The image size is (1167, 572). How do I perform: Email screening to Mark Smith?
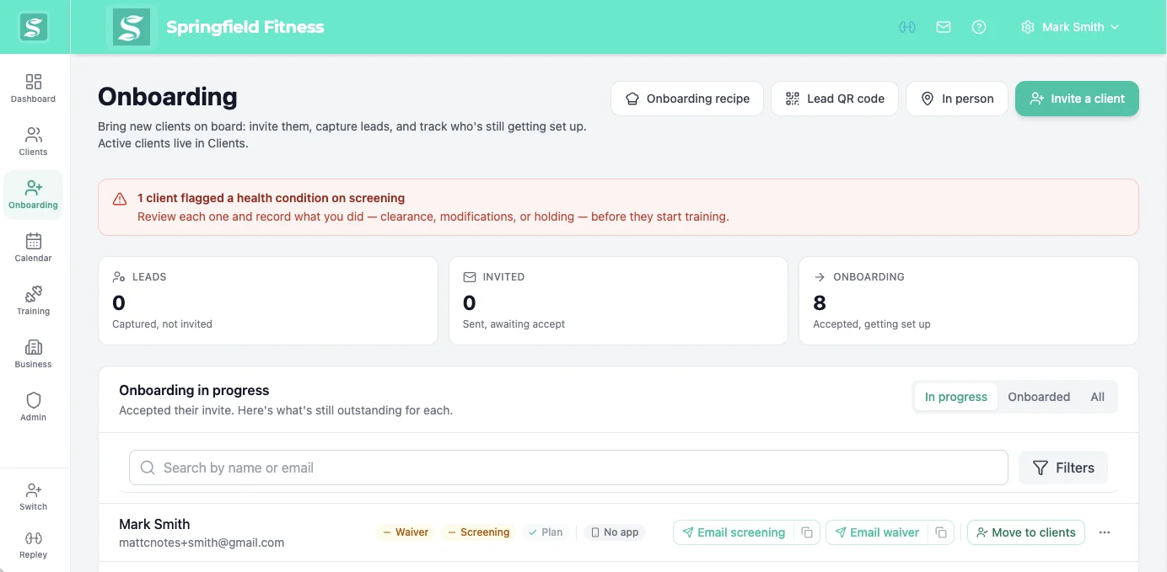734,532
